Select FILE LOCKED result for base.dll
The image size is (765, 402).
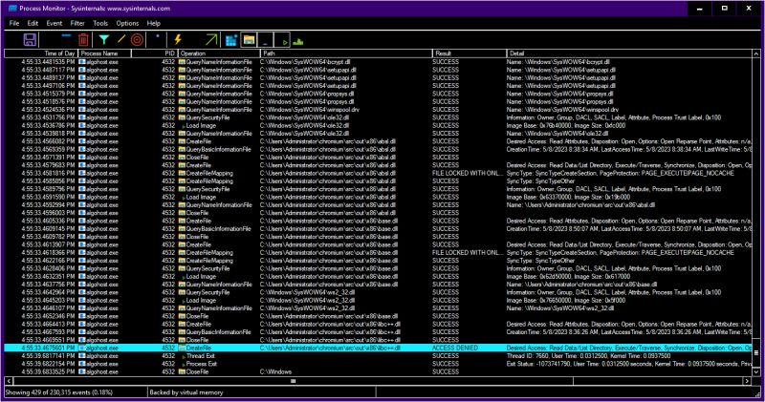(x=467, y=252)
